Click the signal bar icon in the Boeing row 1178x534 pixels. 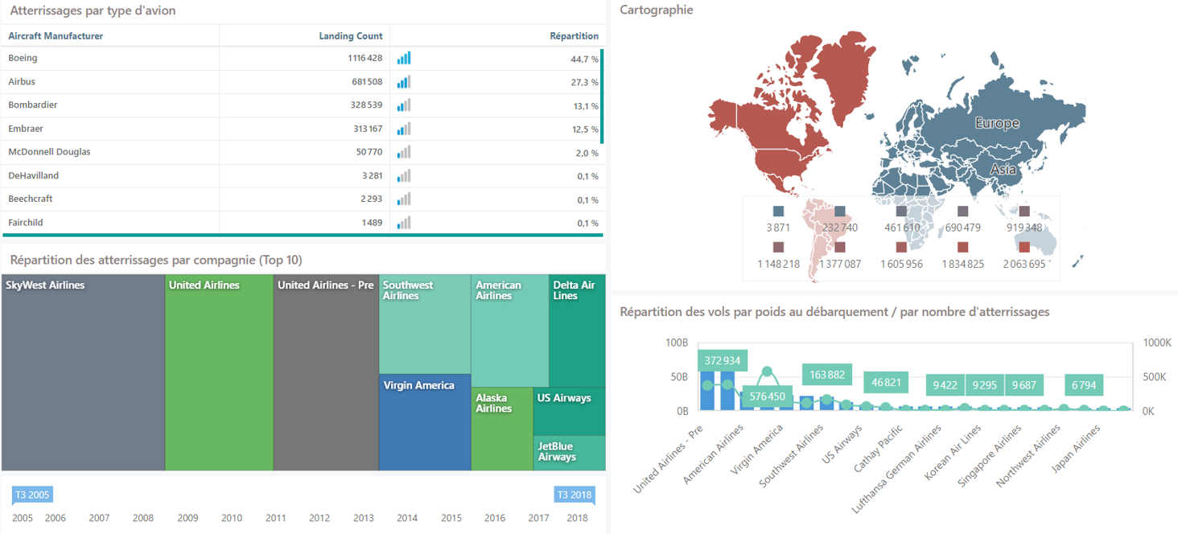(404, 58)
